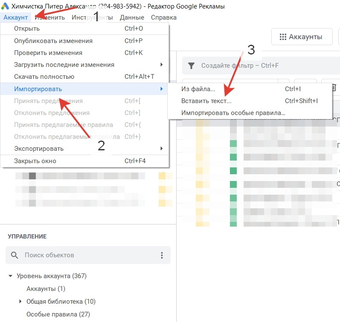Click the Импортировать menu entry
This screenshot has height=322, width=340.
pyautogui.click(x=84, y=89)
